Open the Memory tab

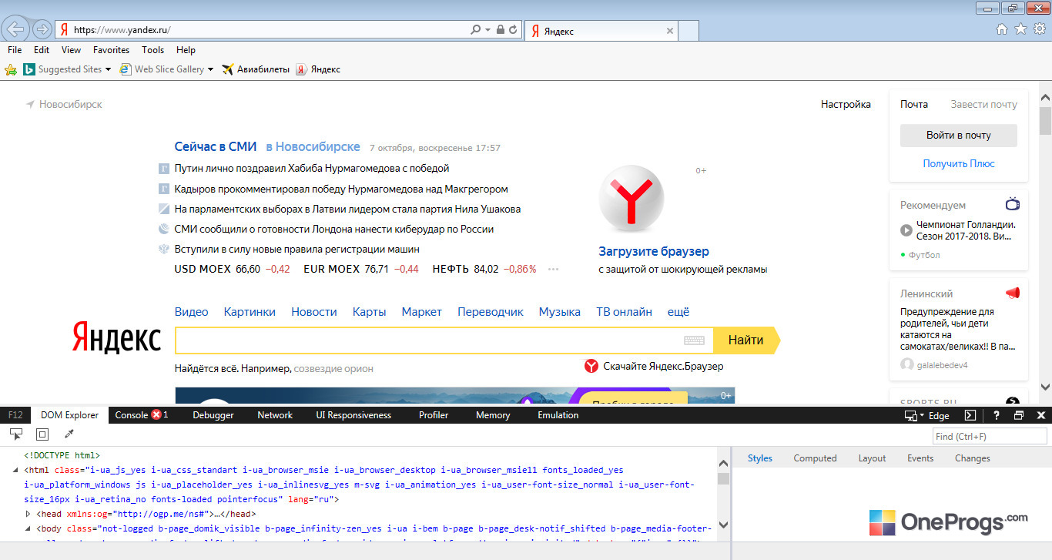pyautogui.click(x=493, y=415)
